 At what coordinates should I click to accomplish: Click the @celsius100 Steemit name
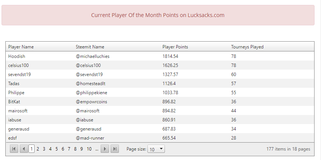(88, 65)
